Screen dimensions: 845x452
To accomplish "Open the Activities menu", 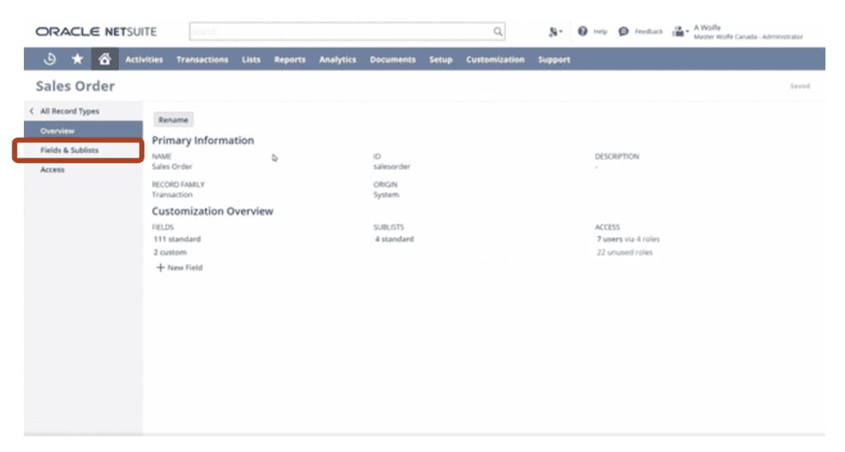I will [144, 60].
